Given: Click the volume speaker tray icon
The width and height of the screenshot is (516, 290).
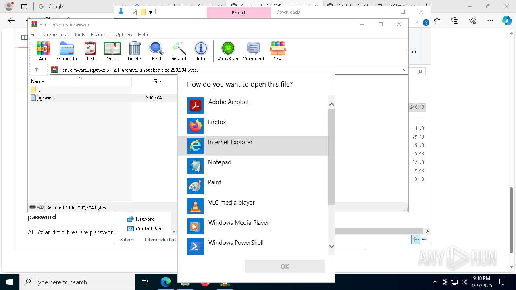Looking at the screenshot, I should coord(464,282).
